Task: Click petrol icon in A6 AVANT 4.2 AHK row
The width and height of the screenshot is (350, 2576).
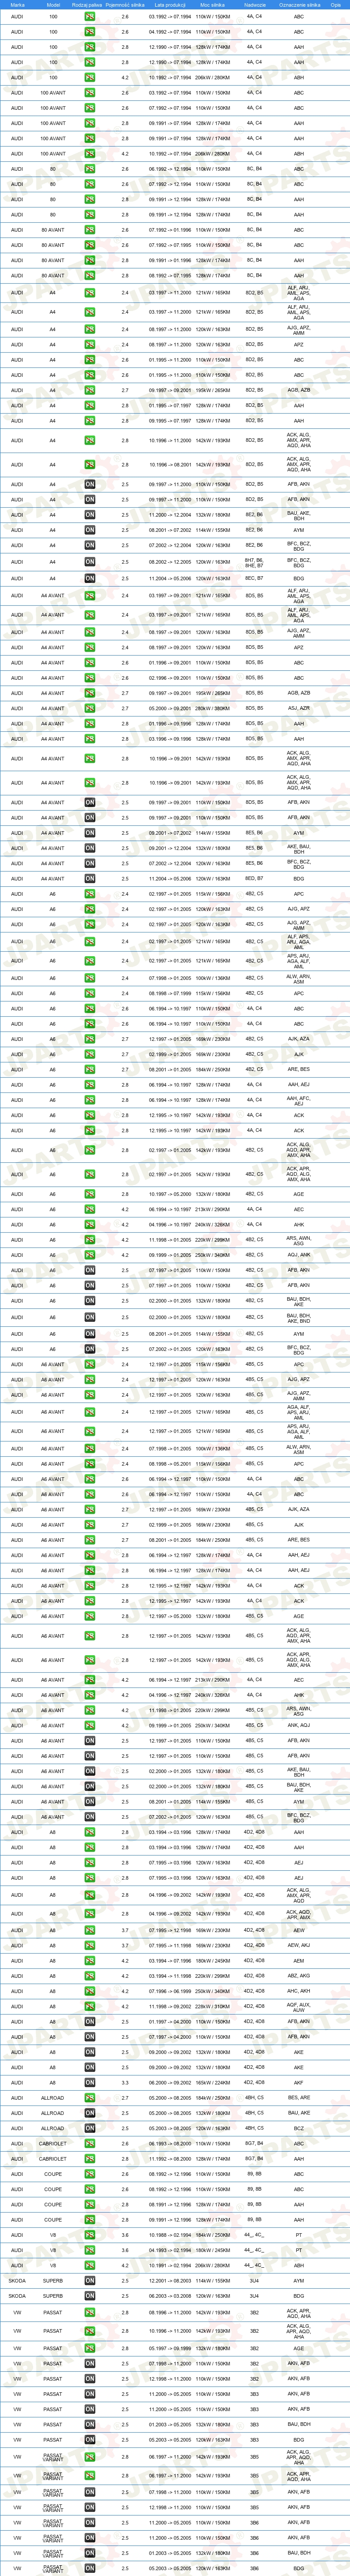Action: pos(90,1694)
